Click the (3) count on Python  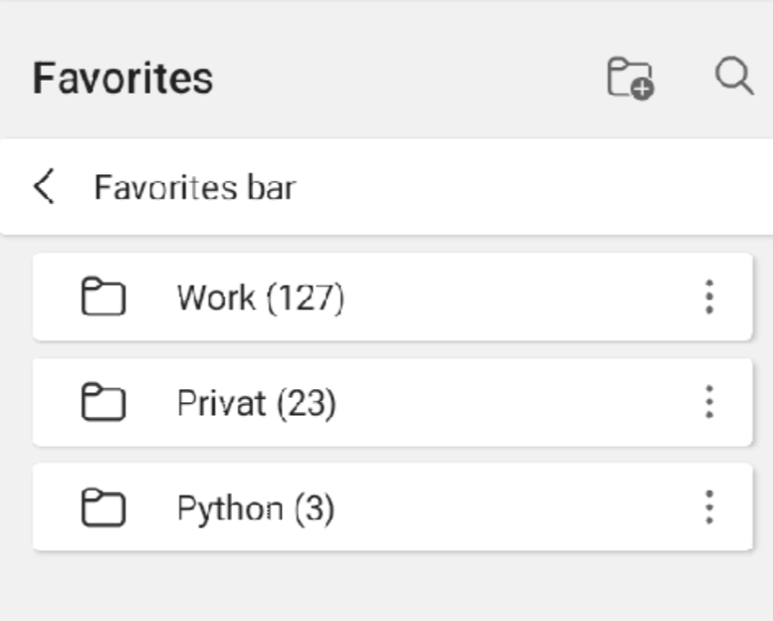pos(313,509)
